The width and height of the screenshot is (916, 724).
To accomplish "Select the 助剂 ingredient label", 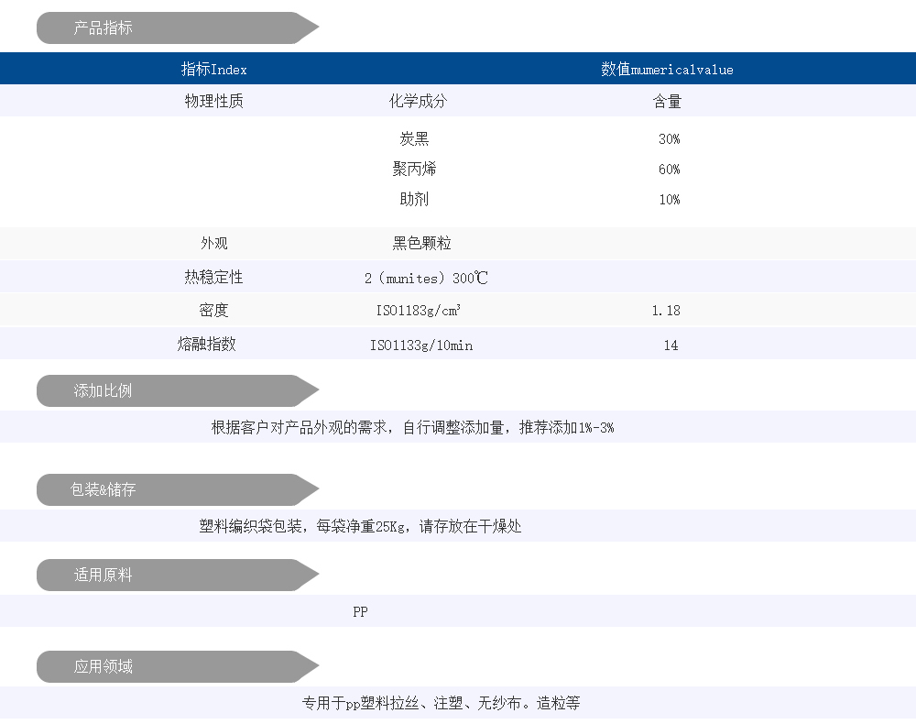I will 414,200.
